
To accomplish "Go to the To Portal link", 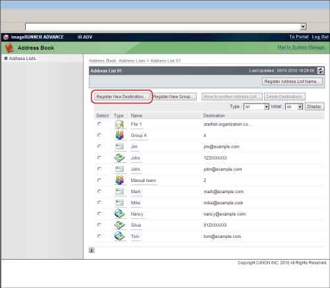I will 299,37.
